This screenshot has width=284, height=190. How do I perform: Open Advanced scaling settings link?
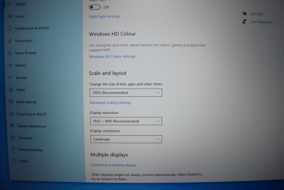coord(110,103)
